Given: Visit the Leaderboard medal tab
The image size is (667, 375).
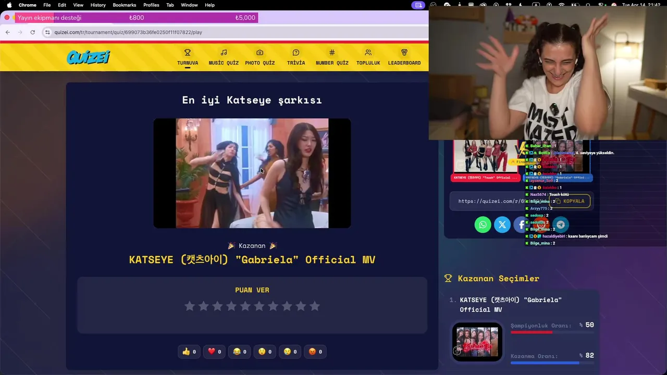Looking at the screenshot, I should [404, 57].
